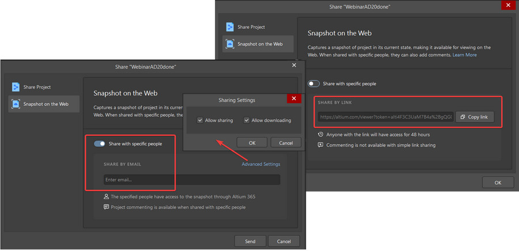Click the Copy link button
The width and height of the screenshot is (519, 251).
tap(475, 117)
